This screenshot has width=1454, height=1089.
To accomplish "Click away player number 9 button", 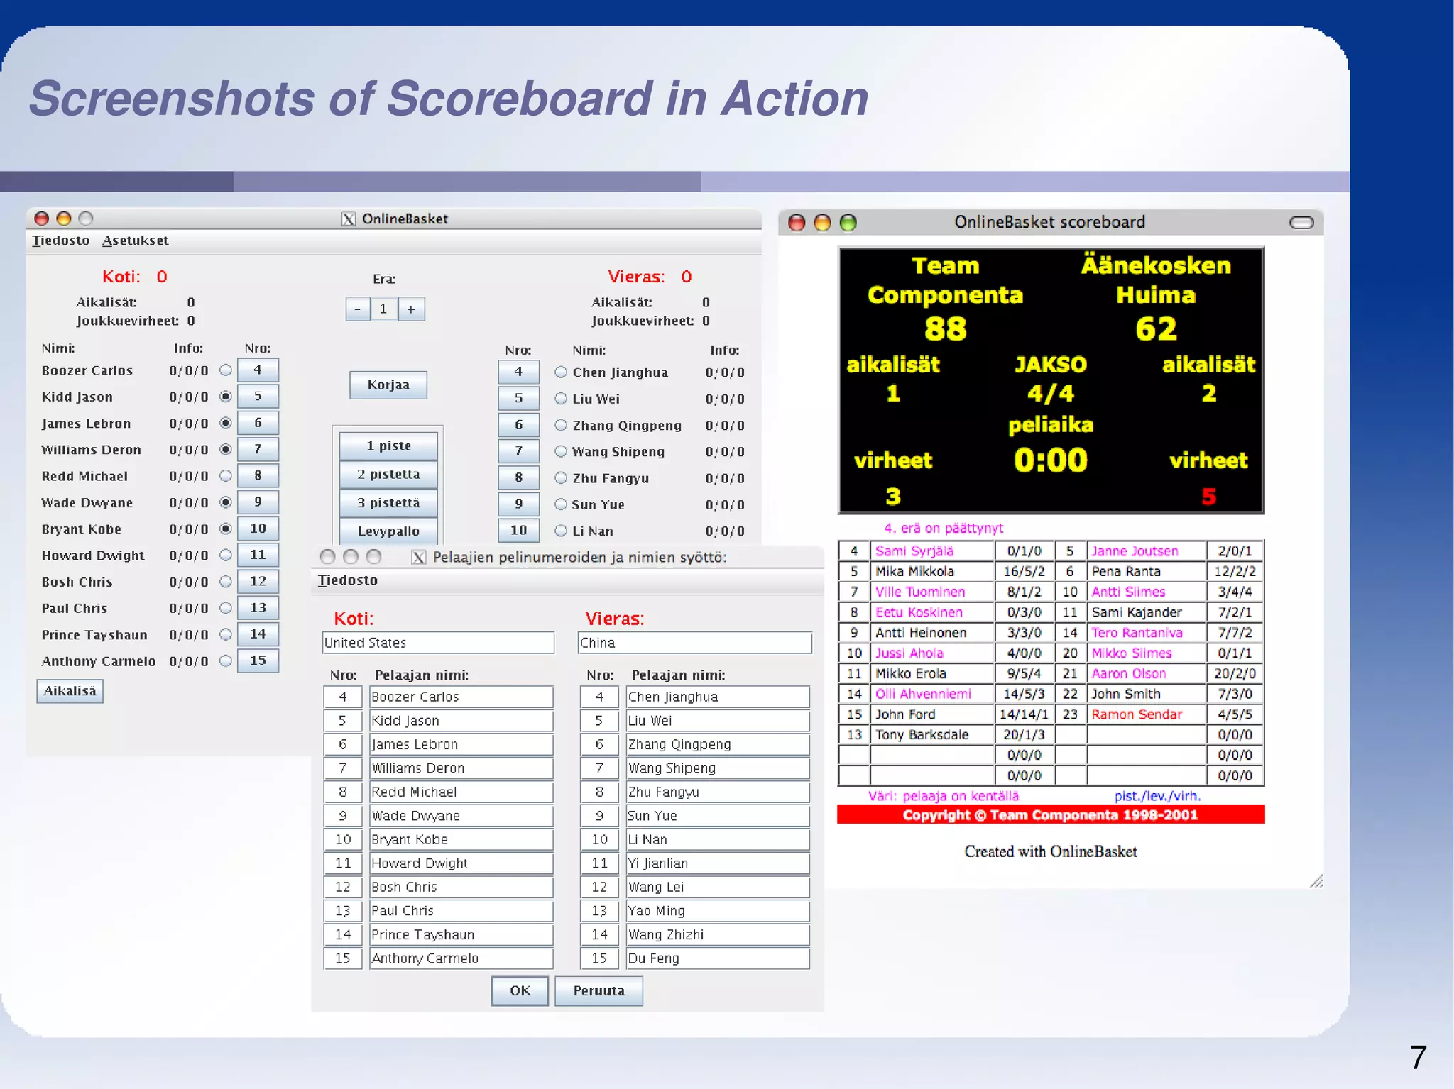I will pyautogui.click(x=519, y=504).
